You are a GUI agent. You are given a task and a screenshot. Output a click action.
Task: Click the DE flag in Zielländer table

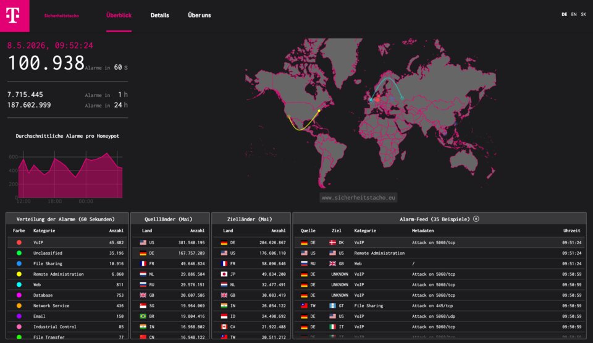224,242
